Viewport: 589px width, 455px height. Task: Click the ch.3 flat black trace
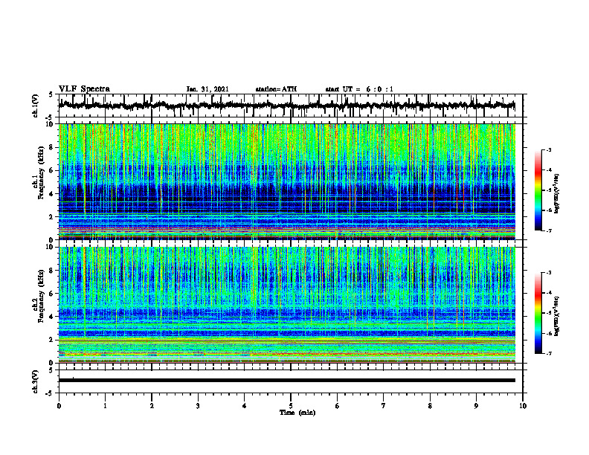pos(286,381)
